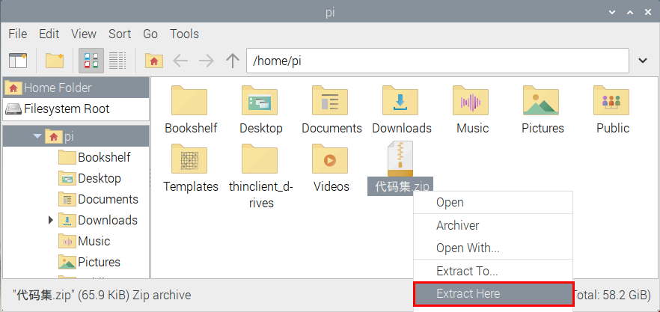Go up to parent folder
The width and height of the screenshot is (660, 312).
tap(233, 61)
